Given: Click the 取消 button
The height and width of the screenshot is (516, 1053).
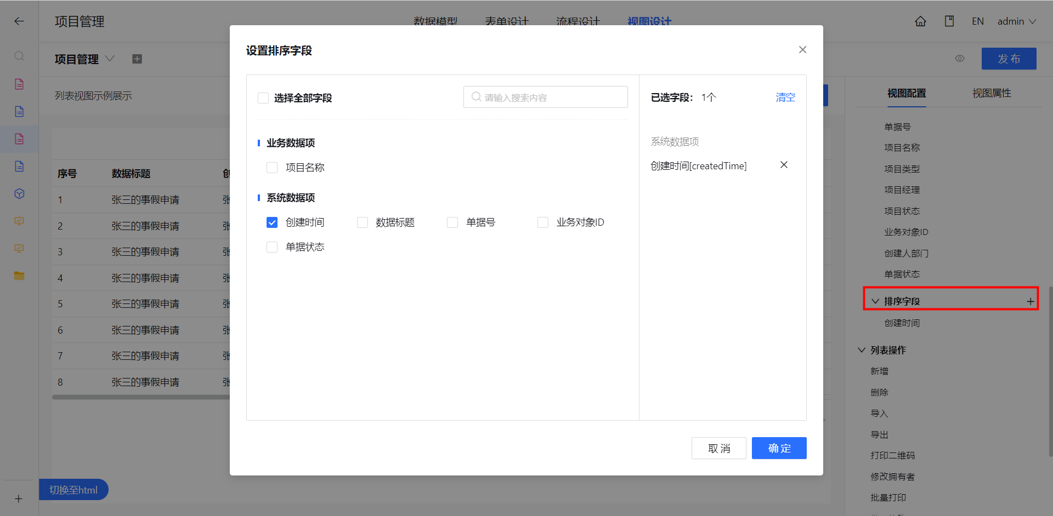Looking at the screenshot, I should 718,448.
